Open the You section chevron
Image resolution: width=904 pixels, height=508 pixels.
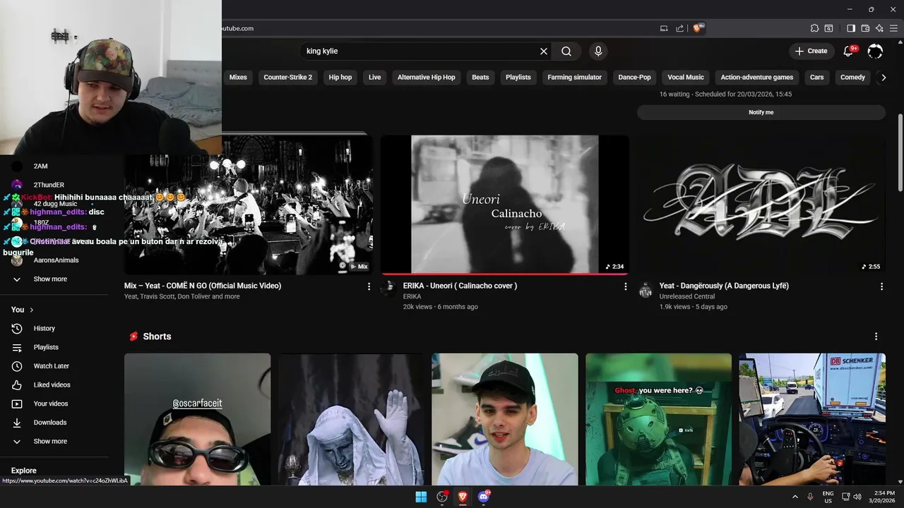(x=32, y=310)
